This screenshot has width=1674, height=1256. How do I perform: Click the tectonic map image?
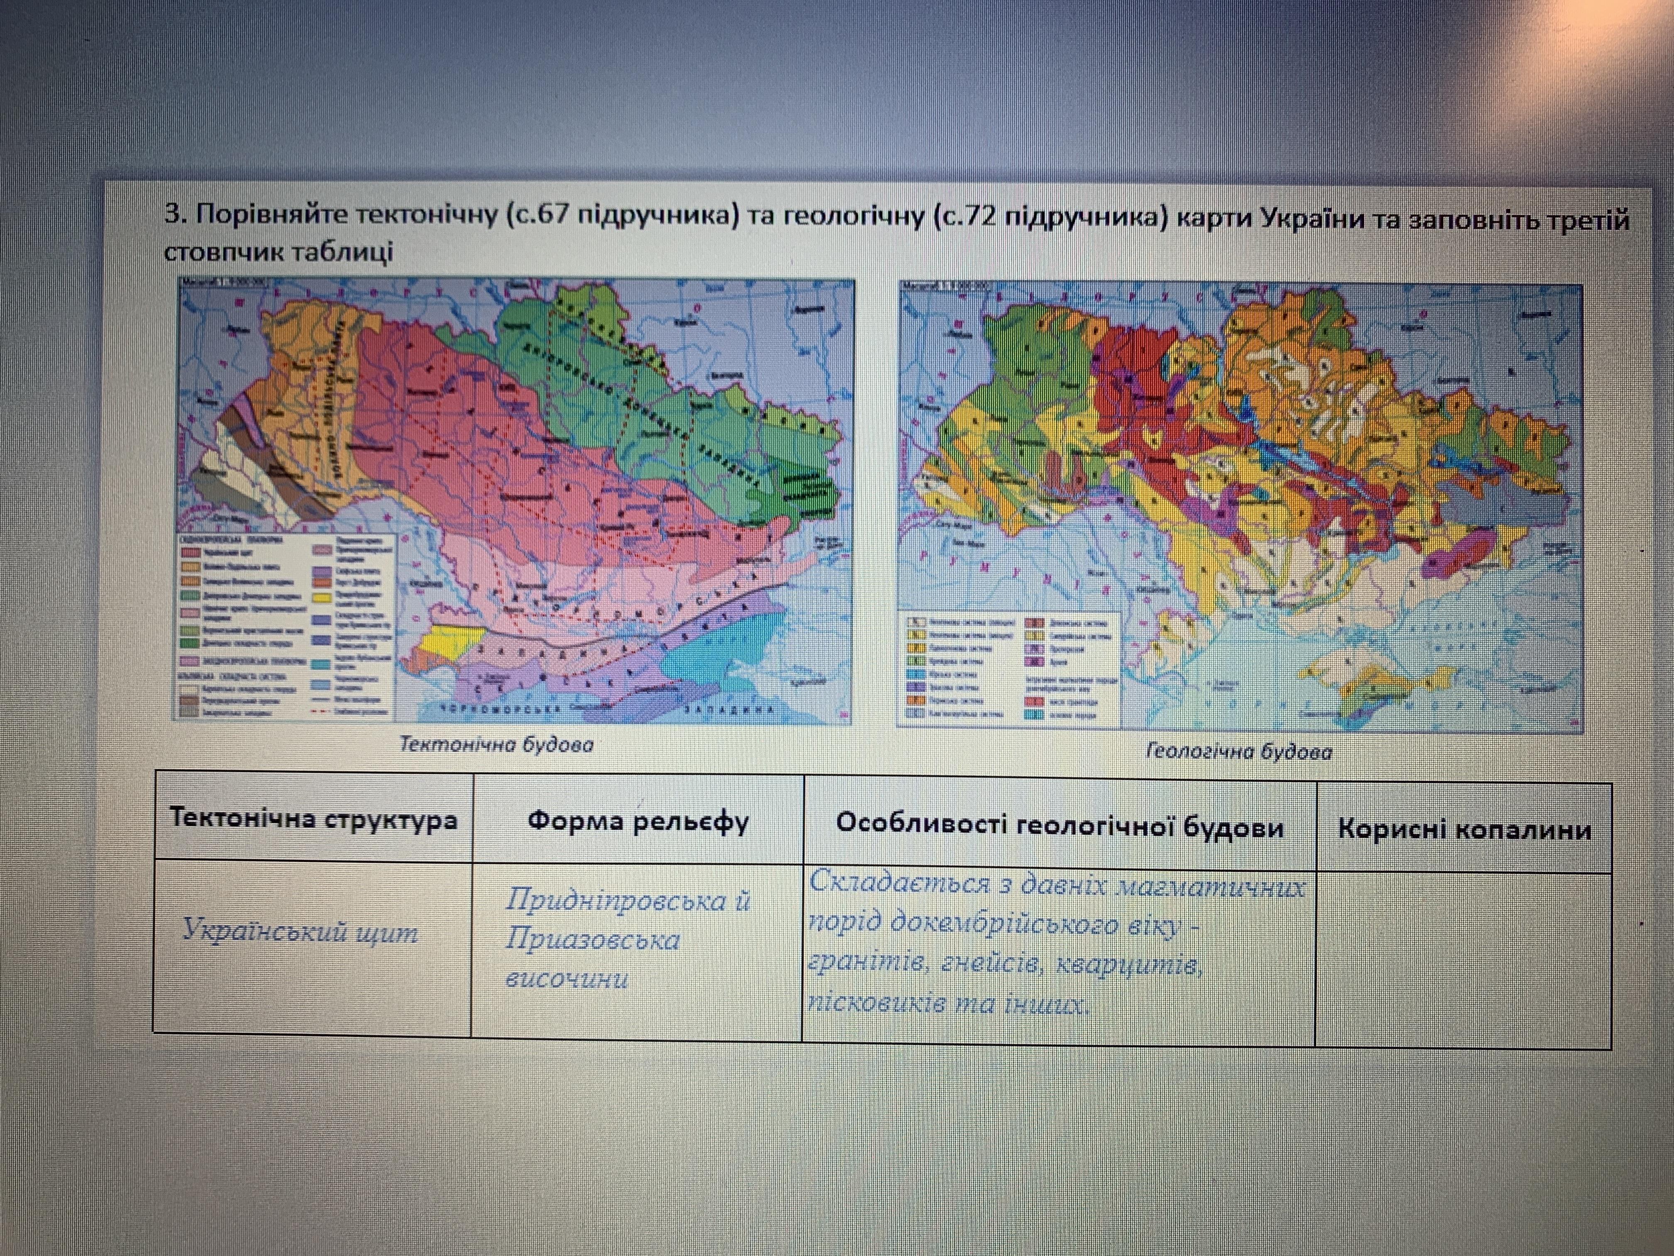[514, 500]
